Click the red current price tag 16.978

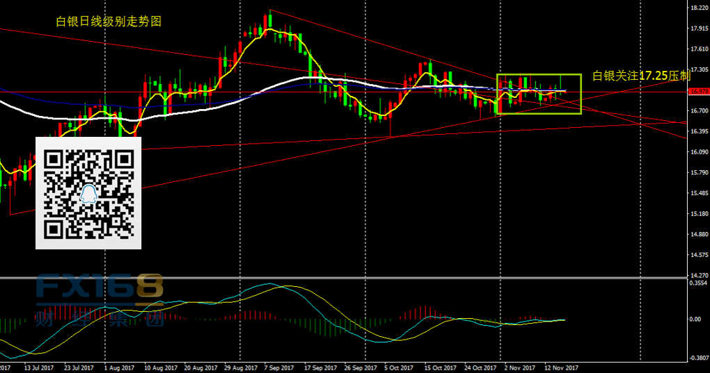tap(698, 92)
